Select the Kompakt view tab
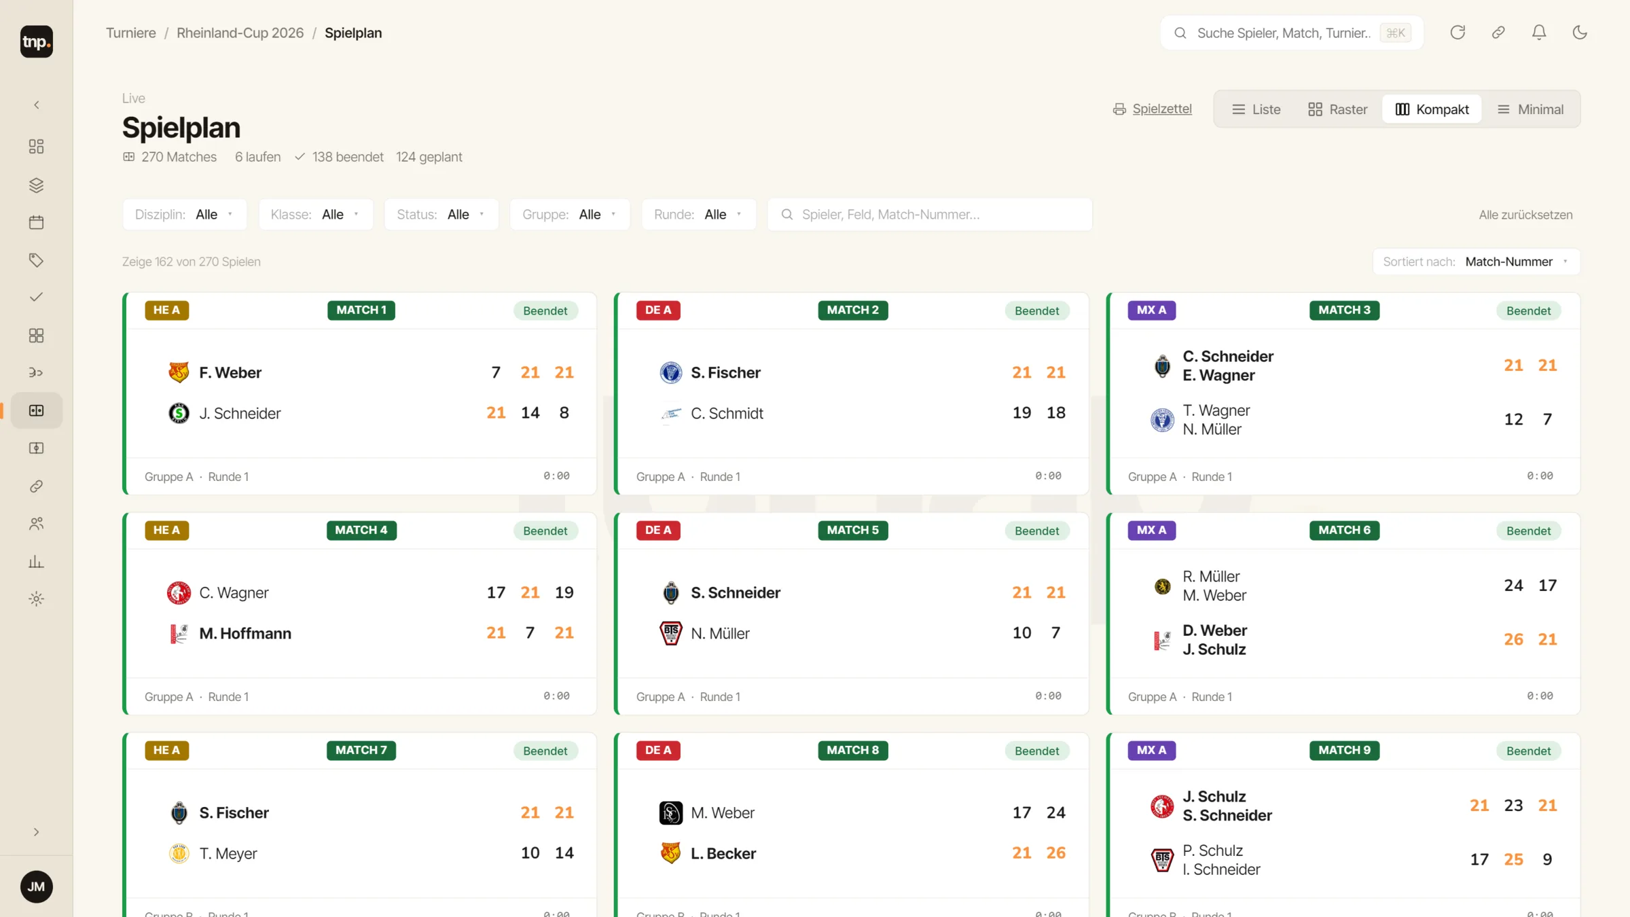Screen dimensions: 1630x917 pyautogui.click(x=1432, y=109)
